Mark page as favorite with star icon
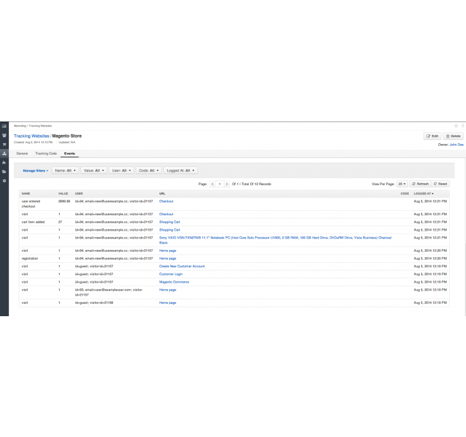The width and height of the screenshot is (466, 437). (456, 125)
